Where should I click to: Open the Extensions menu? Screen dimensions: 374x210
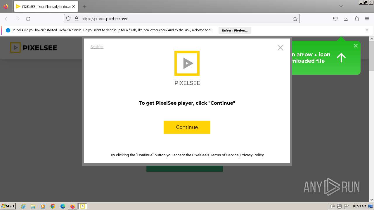pyautogui.click(x=356, y=19)
